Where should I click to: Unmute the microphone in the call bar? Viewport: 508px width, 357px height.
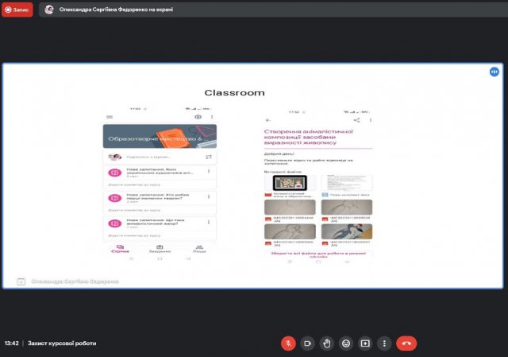click(x=288, y=343)
